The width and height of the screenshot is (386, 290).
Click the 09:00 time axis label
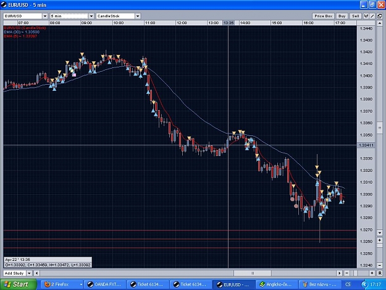[86, 23]
